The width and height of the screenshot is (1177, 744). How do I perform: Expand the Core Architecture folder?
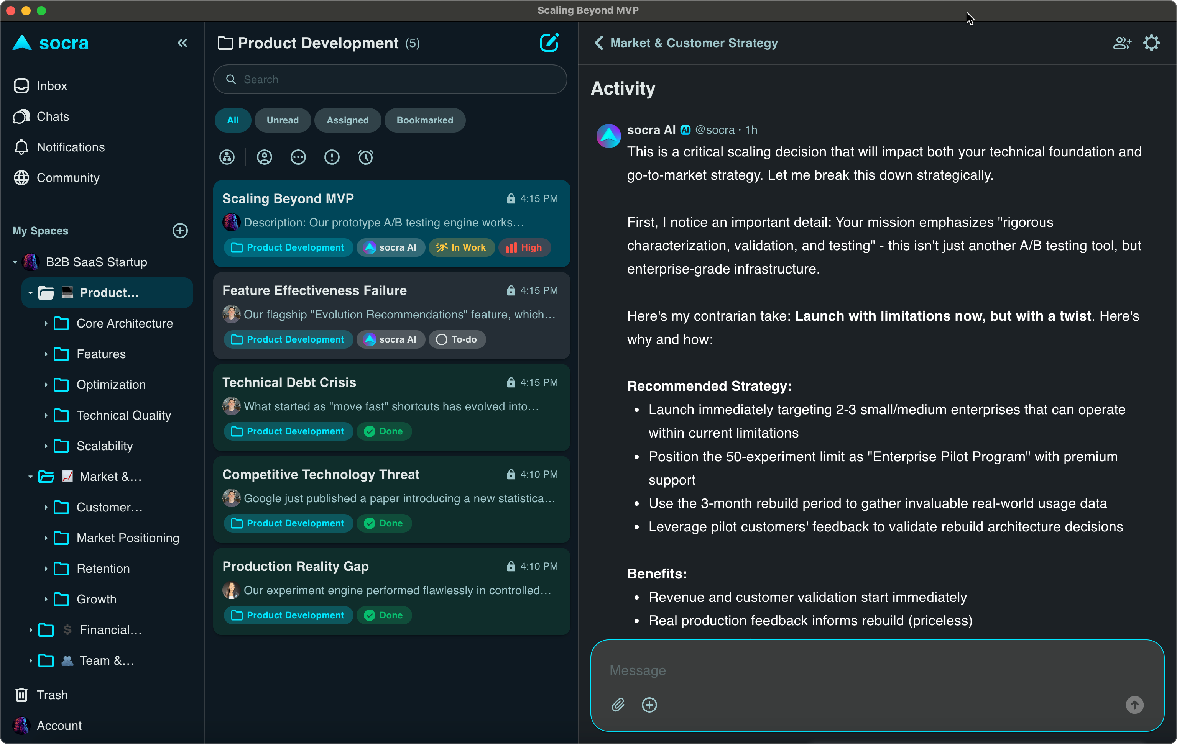pyautogui.click(x=46, y=323)
